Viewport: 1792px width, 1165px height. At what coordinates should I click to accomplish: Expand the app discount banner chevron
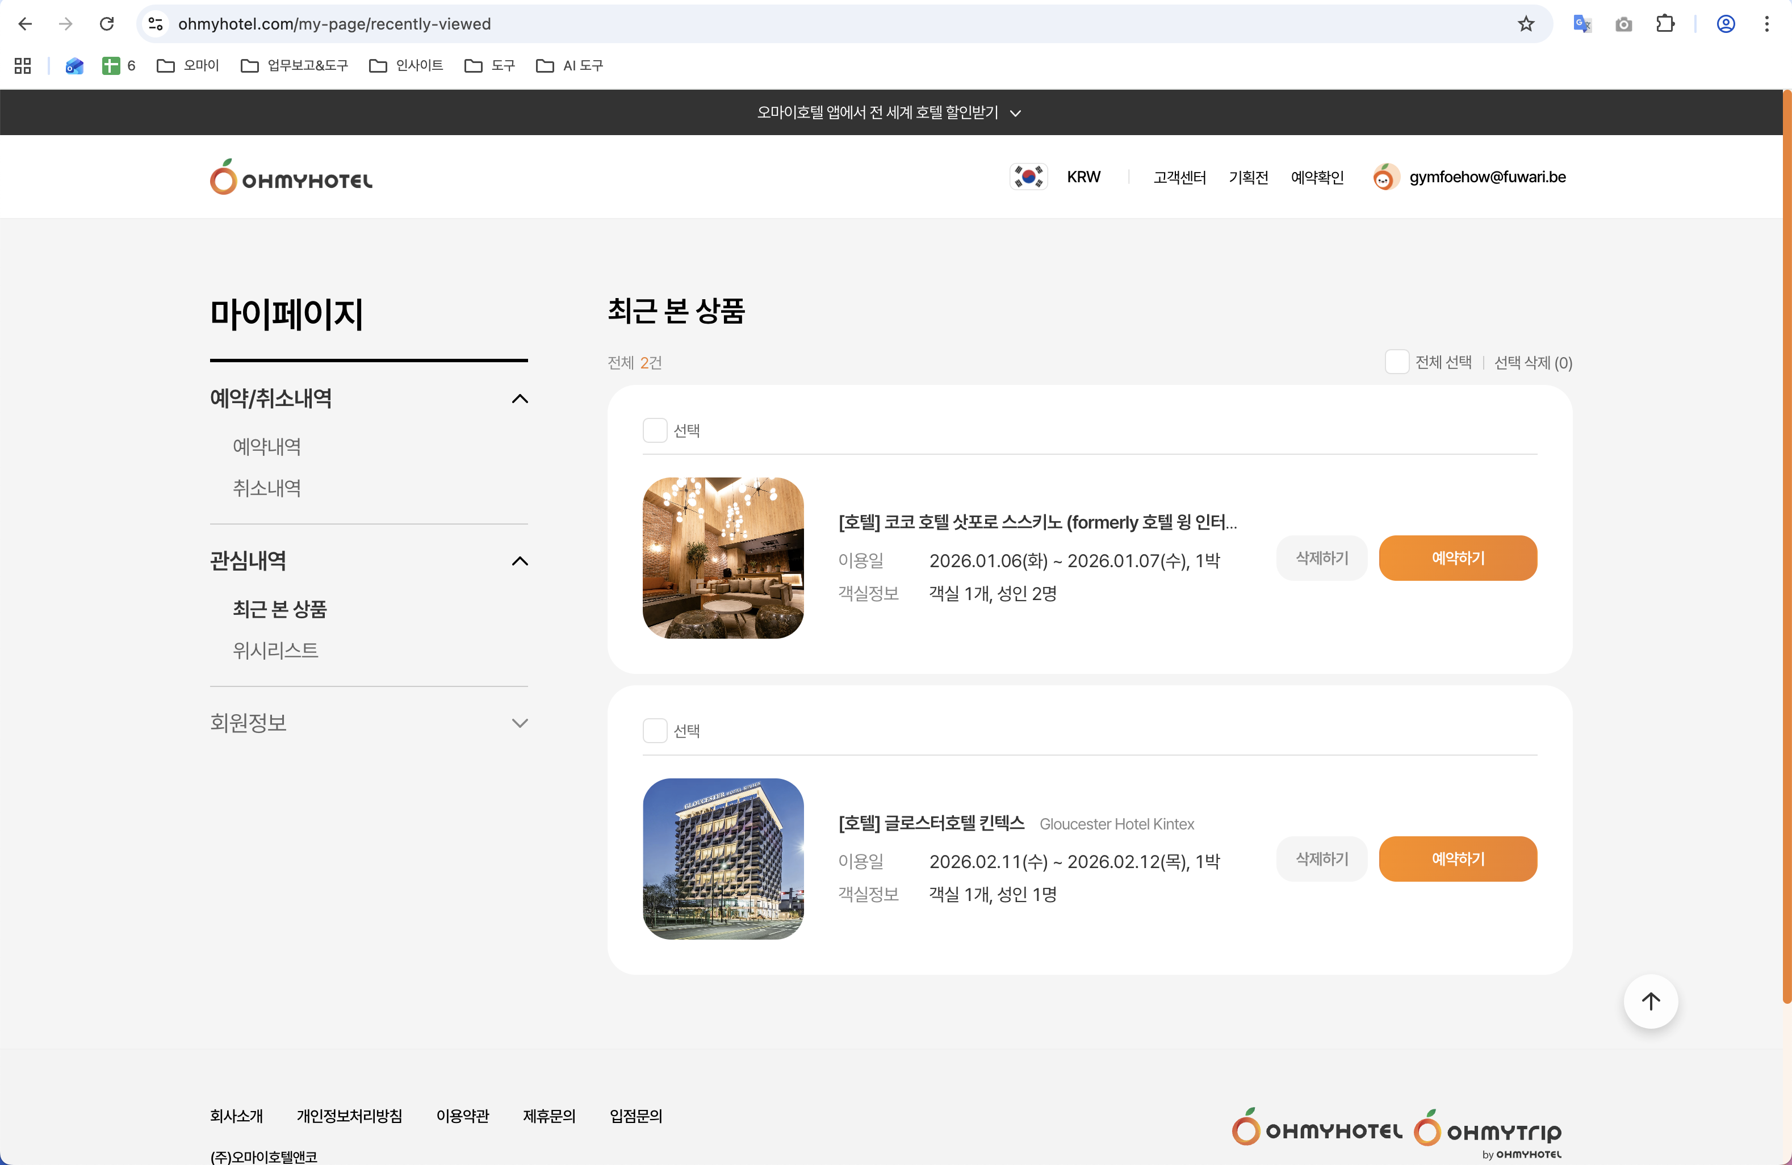(x=1015, y=113)
